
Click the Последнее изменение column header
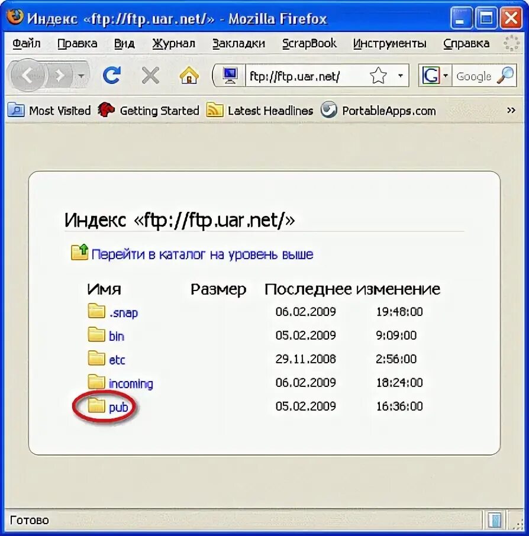(352, 289)
